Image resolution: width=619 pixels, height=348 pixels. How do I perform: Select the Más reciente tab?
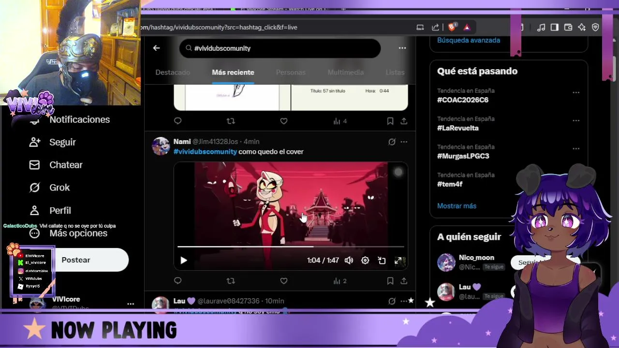click(x=233, y=72)
